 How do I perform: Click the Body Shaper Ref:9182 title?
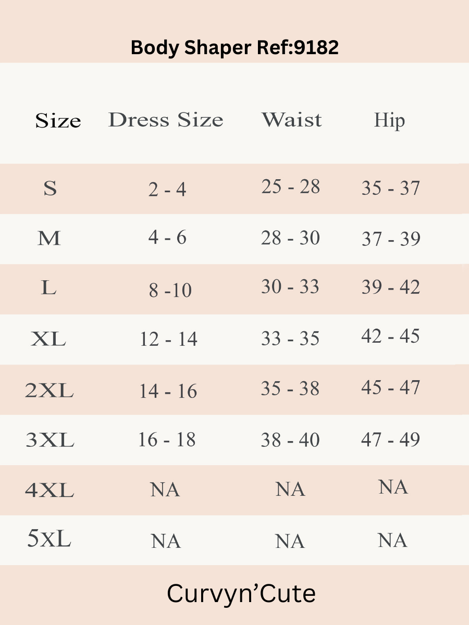click(234, 47)
